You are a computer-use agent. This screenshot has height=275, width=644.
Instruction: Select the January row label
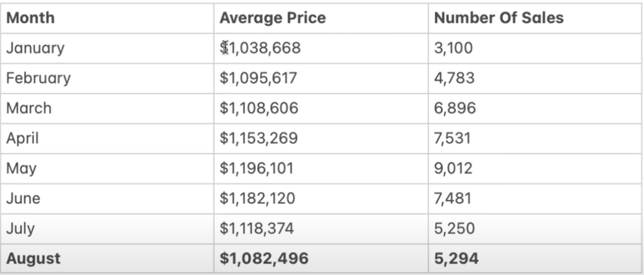pos(35,48)
